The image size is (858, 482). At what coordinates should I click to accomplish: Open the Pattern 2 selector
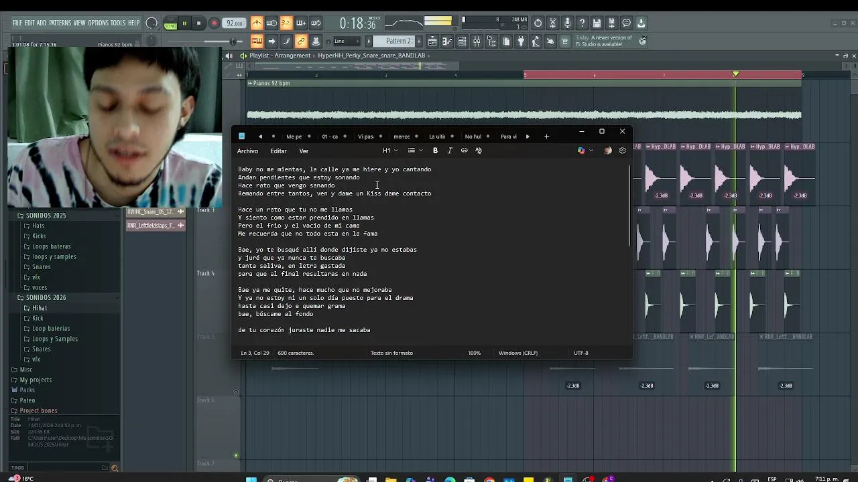pyautogui.click(x=398, y=42)
